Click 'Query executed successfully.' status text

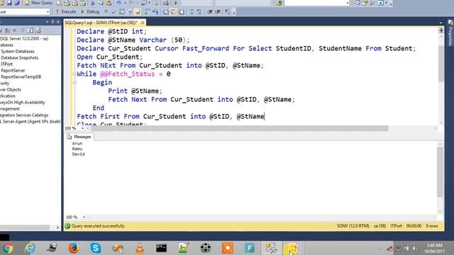[98, 226]
